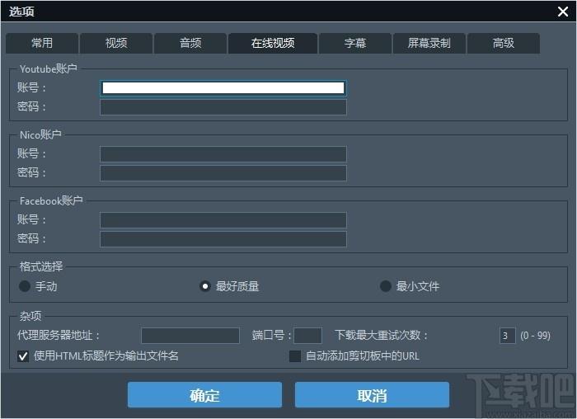The image size is (577, 419).
Task: Uncheck 使用HTML标题作为输出文件名
Action: [x=23, y=356]
